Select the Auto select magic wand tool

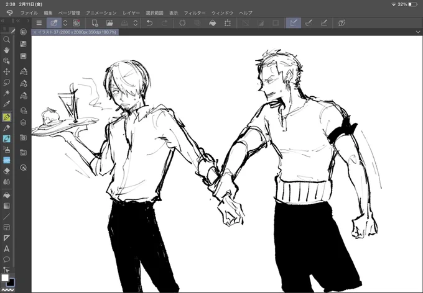click(x=6, y=93)
